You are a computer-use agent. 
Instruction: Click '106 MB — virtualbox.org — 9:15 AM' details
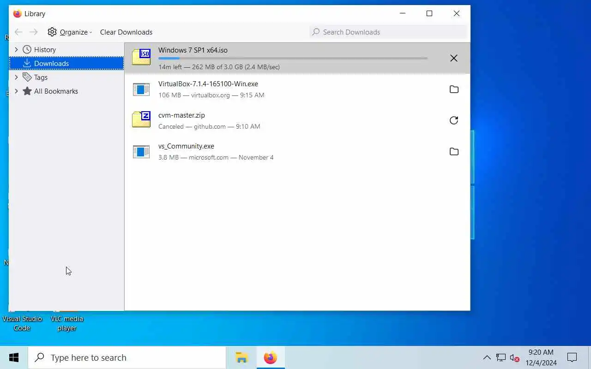click(211, 95)
